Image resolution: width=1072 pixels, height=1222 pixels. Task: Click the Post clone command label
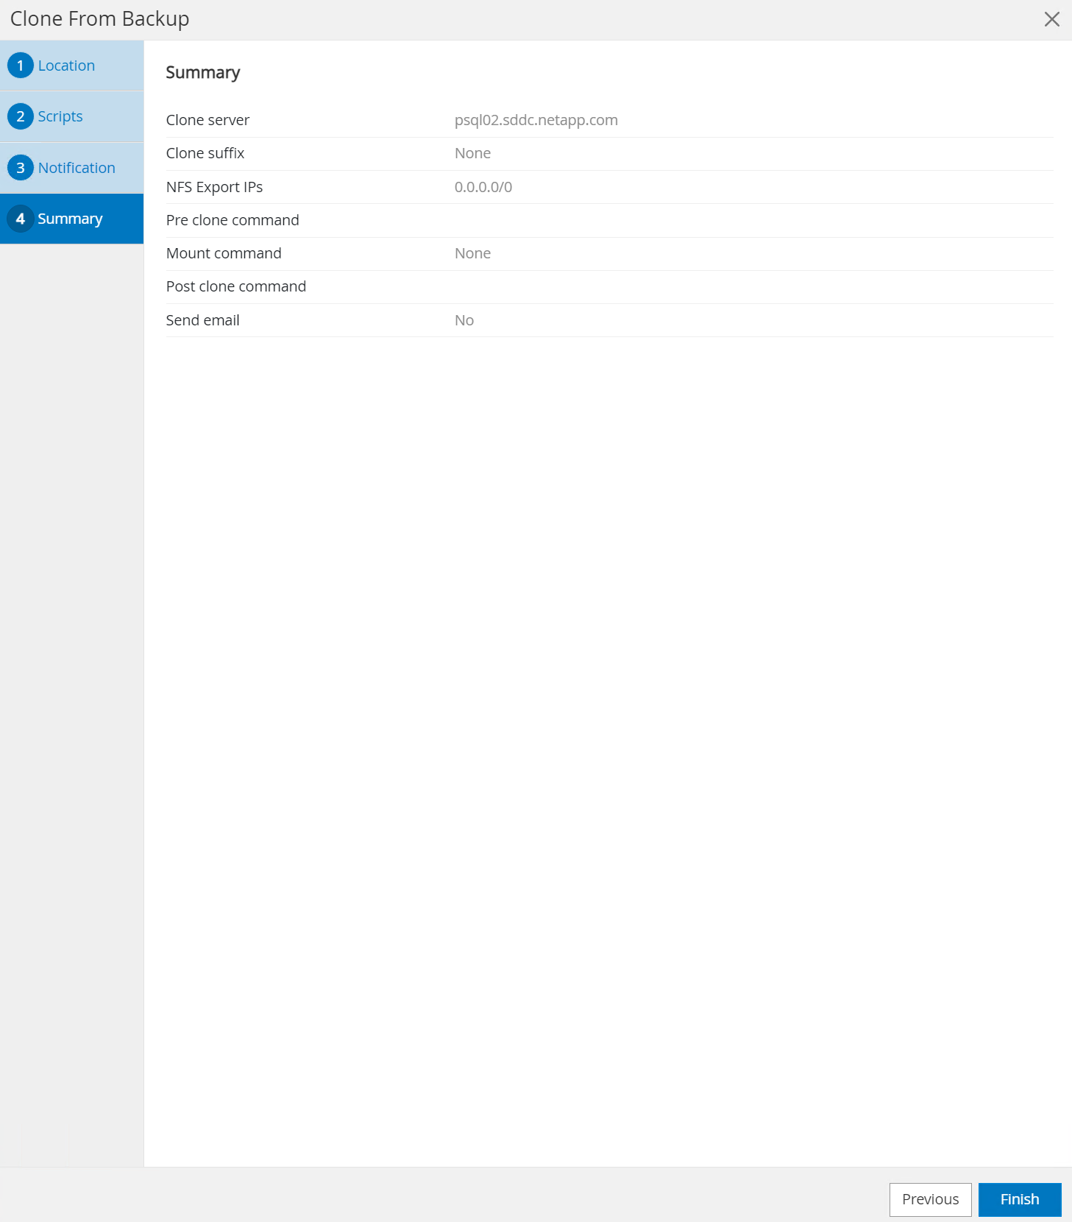coord(236,286)
